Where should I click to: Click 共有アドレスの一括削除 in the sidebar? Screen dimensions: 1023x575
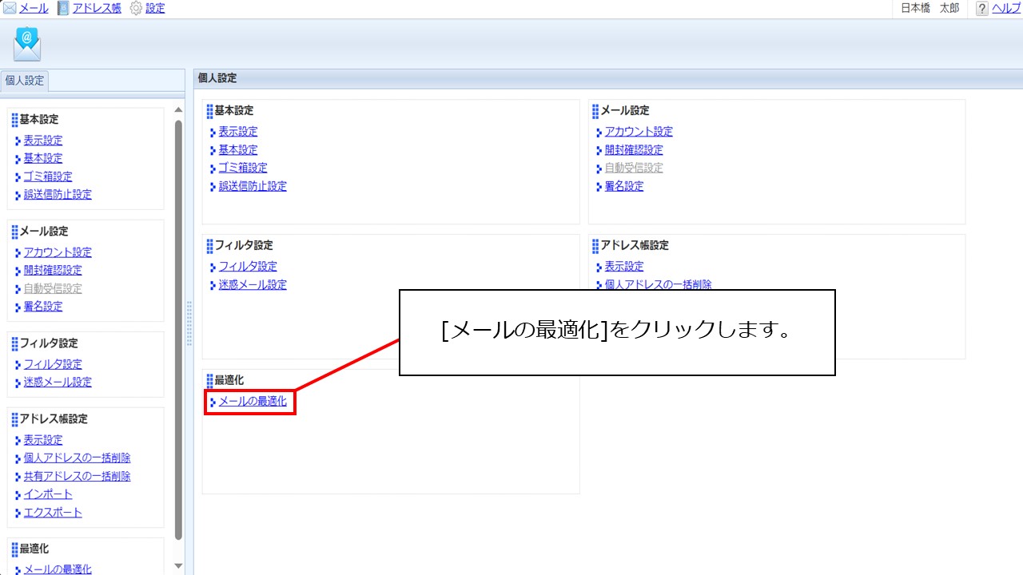coord(77,476)
